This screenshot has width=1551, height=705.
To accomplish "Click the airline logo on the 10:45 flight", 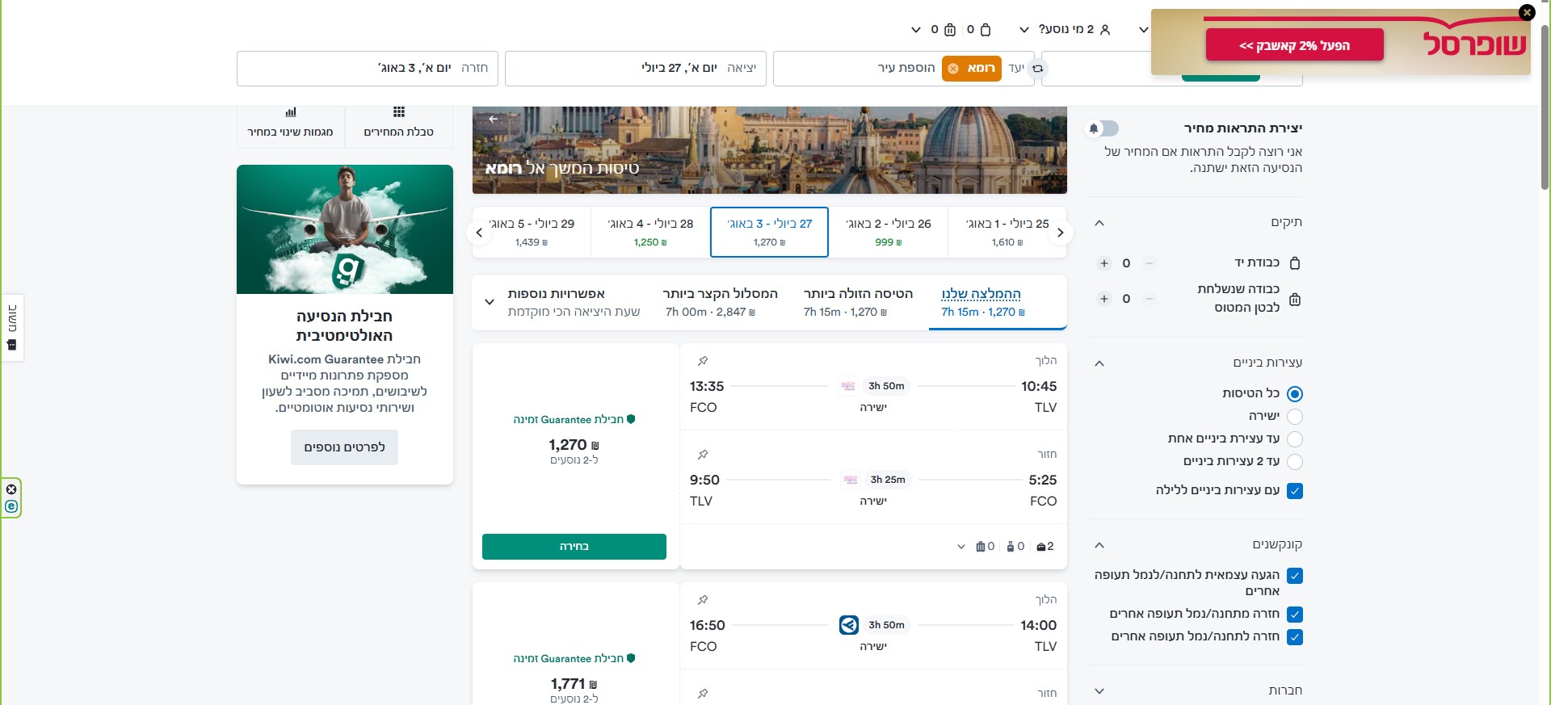I will click(848, 386).
